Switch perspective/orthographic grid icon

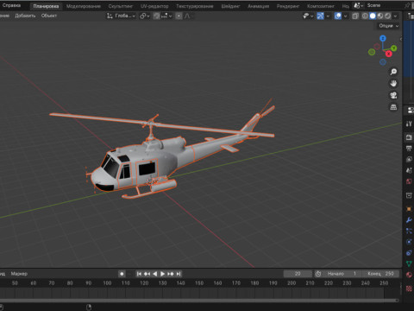pyautogui.click(x=393, y=107)
